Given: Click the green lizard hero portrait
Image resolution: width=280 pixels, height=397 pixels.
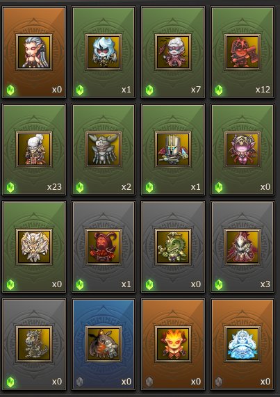Looking at the screenshot, I should click(173, 247).
